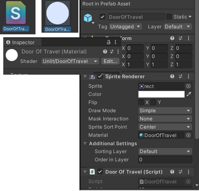Toggle the Flip X checkbox
199x191 pixels.
pos(141,102)
